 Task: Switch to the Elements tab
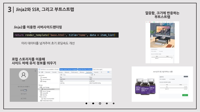(48, 72)
